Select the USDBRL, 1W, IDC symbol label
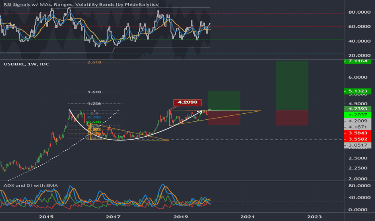Viewport: 375px width, 221px height. [x=26, y=64]
